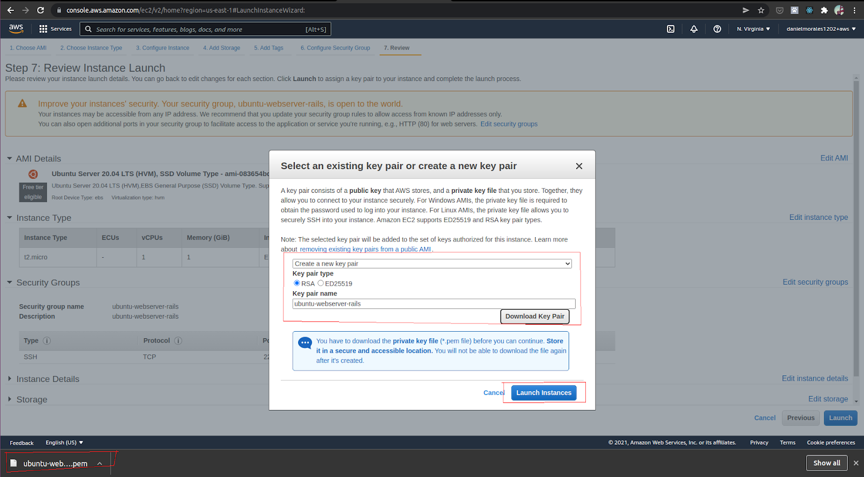Click the AWS logo home icon
The width and height of the screenshot is (864, 477).
point(16,28)
